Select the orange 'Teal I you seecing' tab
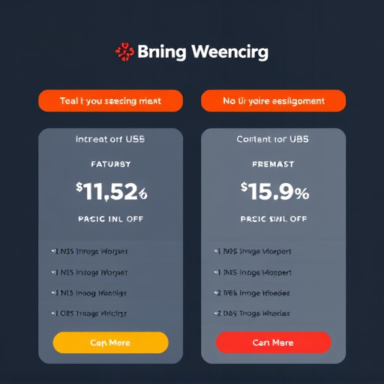This screenshot has height=384, width=384. pyautogui.click(x=110, y=100)
